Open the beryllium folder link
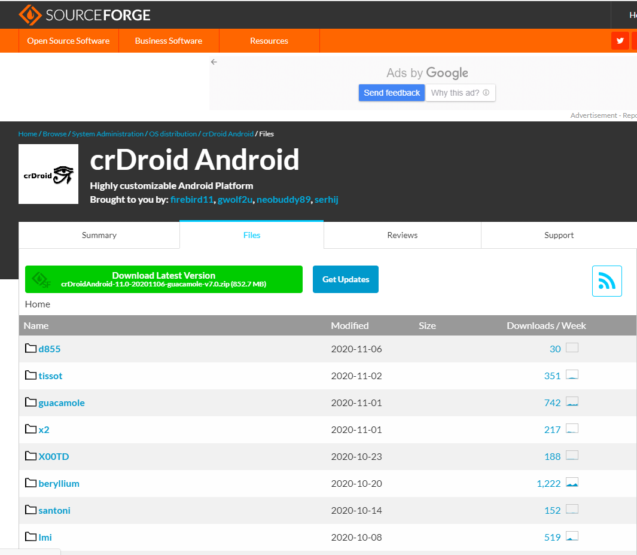Image resolution: width=637 pixels, height=555 pixels. point(59,483)
